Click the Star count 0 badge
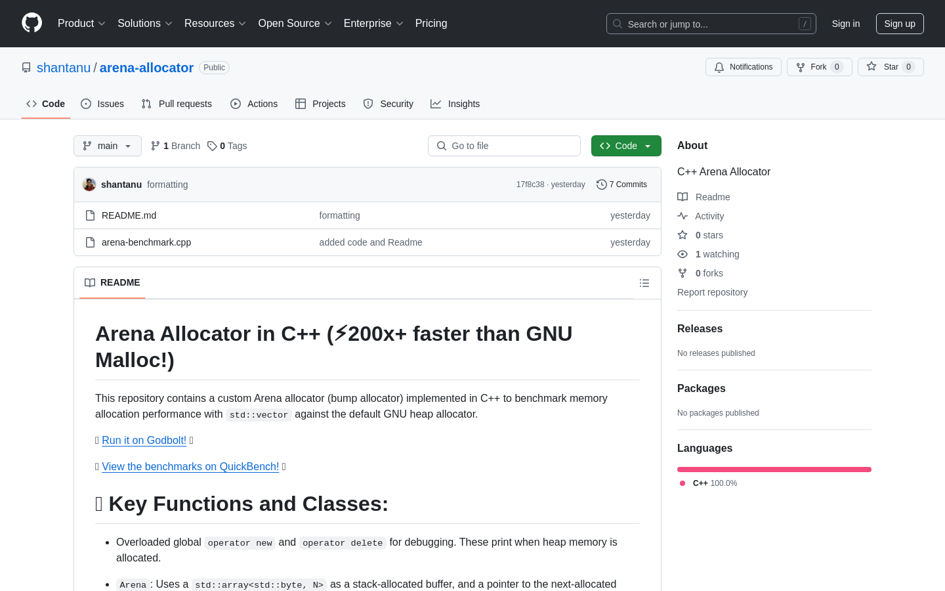The width and height of the screenshot is (945, 591). tap(908, 67)
